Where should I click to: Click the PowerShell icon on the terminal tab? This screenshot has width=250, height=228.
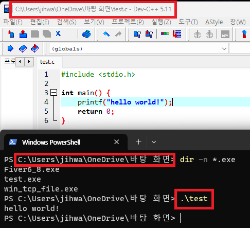pyautogui.click(x=13, y=142)
